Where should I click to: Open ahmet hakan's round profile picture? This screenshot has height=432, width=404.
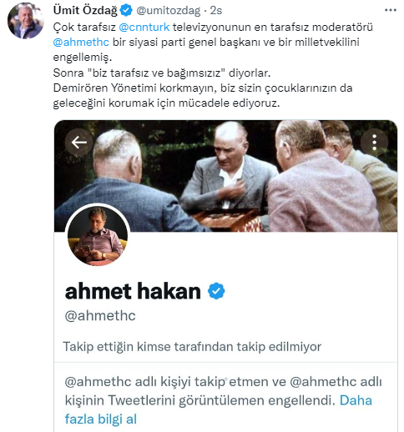(98, 236)
